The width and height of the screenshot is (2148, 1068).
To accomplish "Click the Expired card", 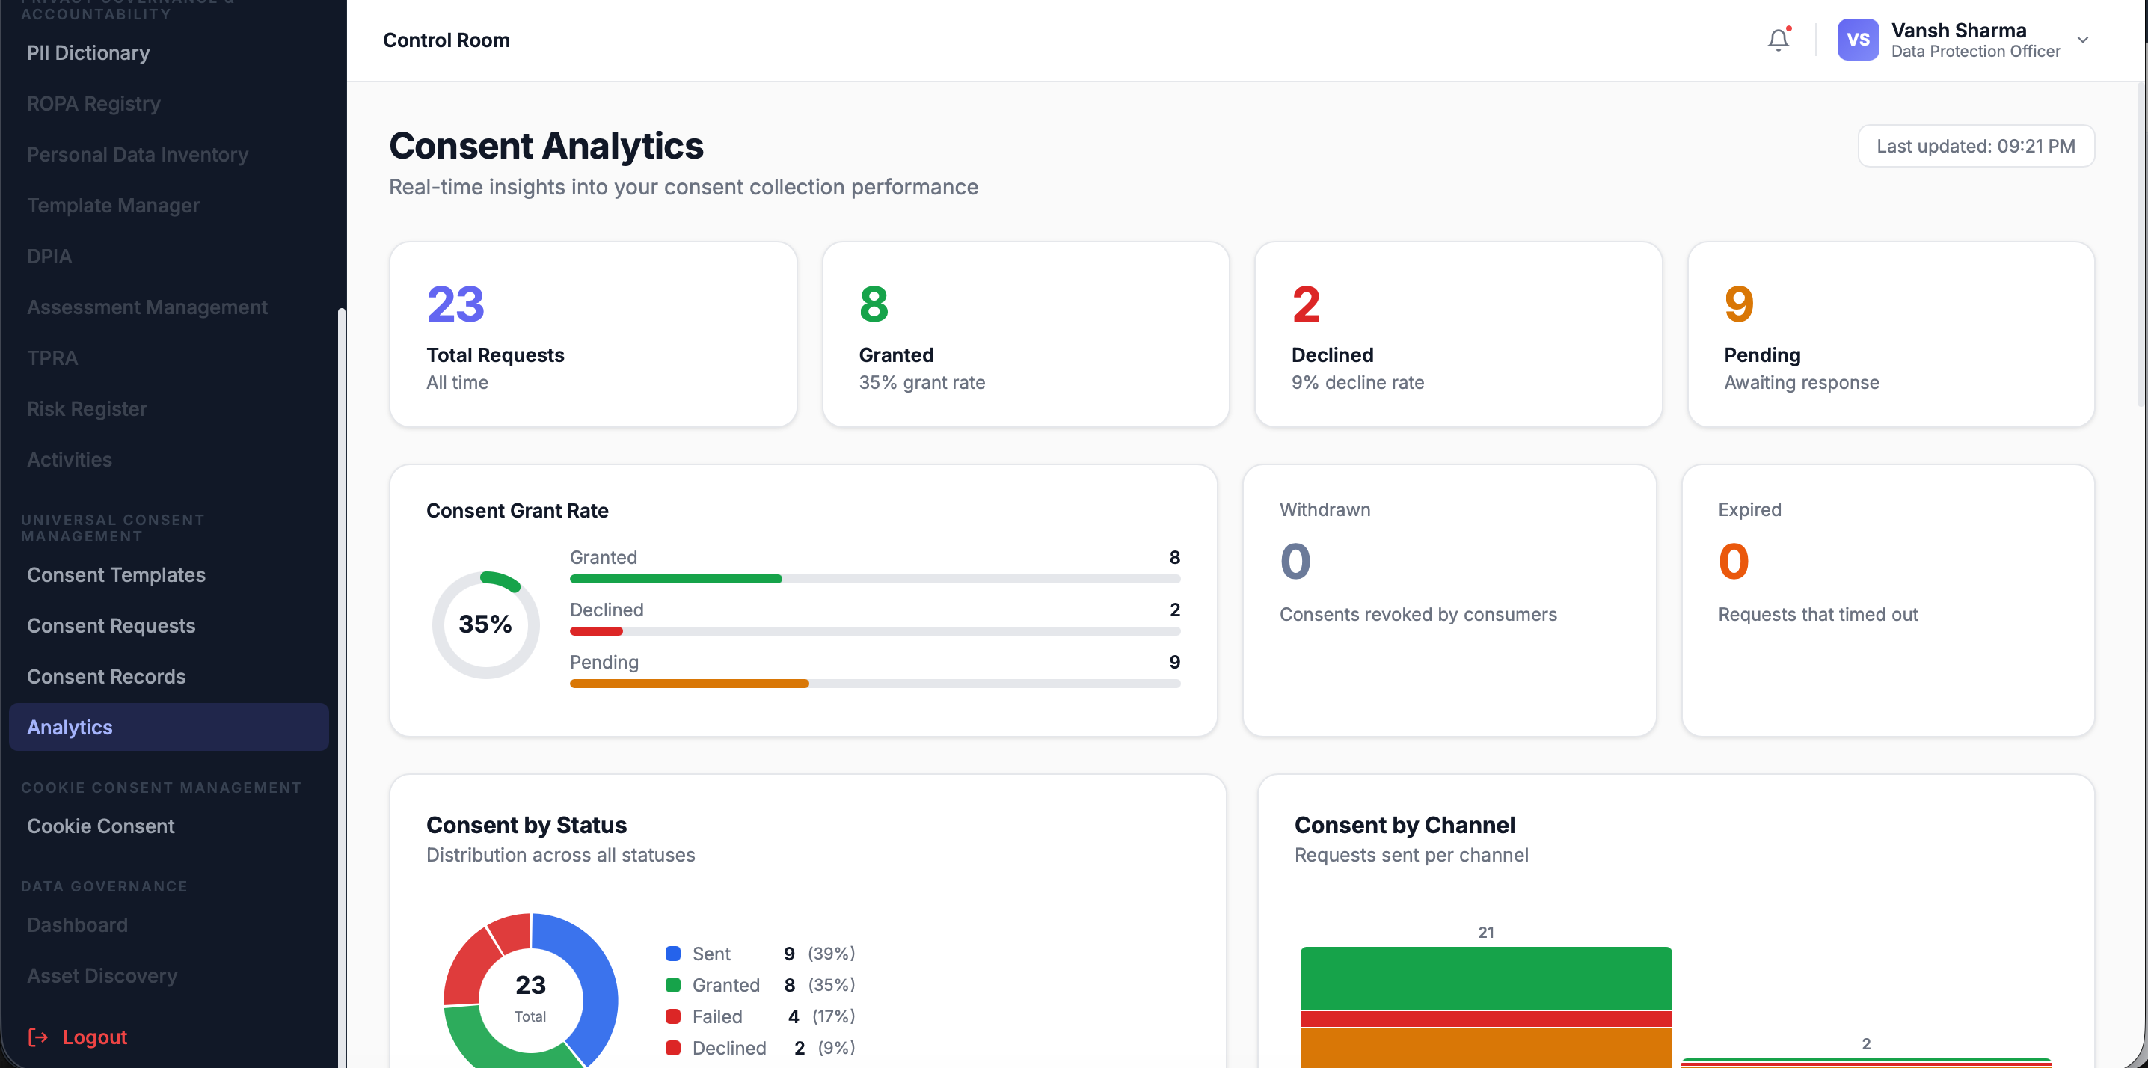I will (1888, 601).
